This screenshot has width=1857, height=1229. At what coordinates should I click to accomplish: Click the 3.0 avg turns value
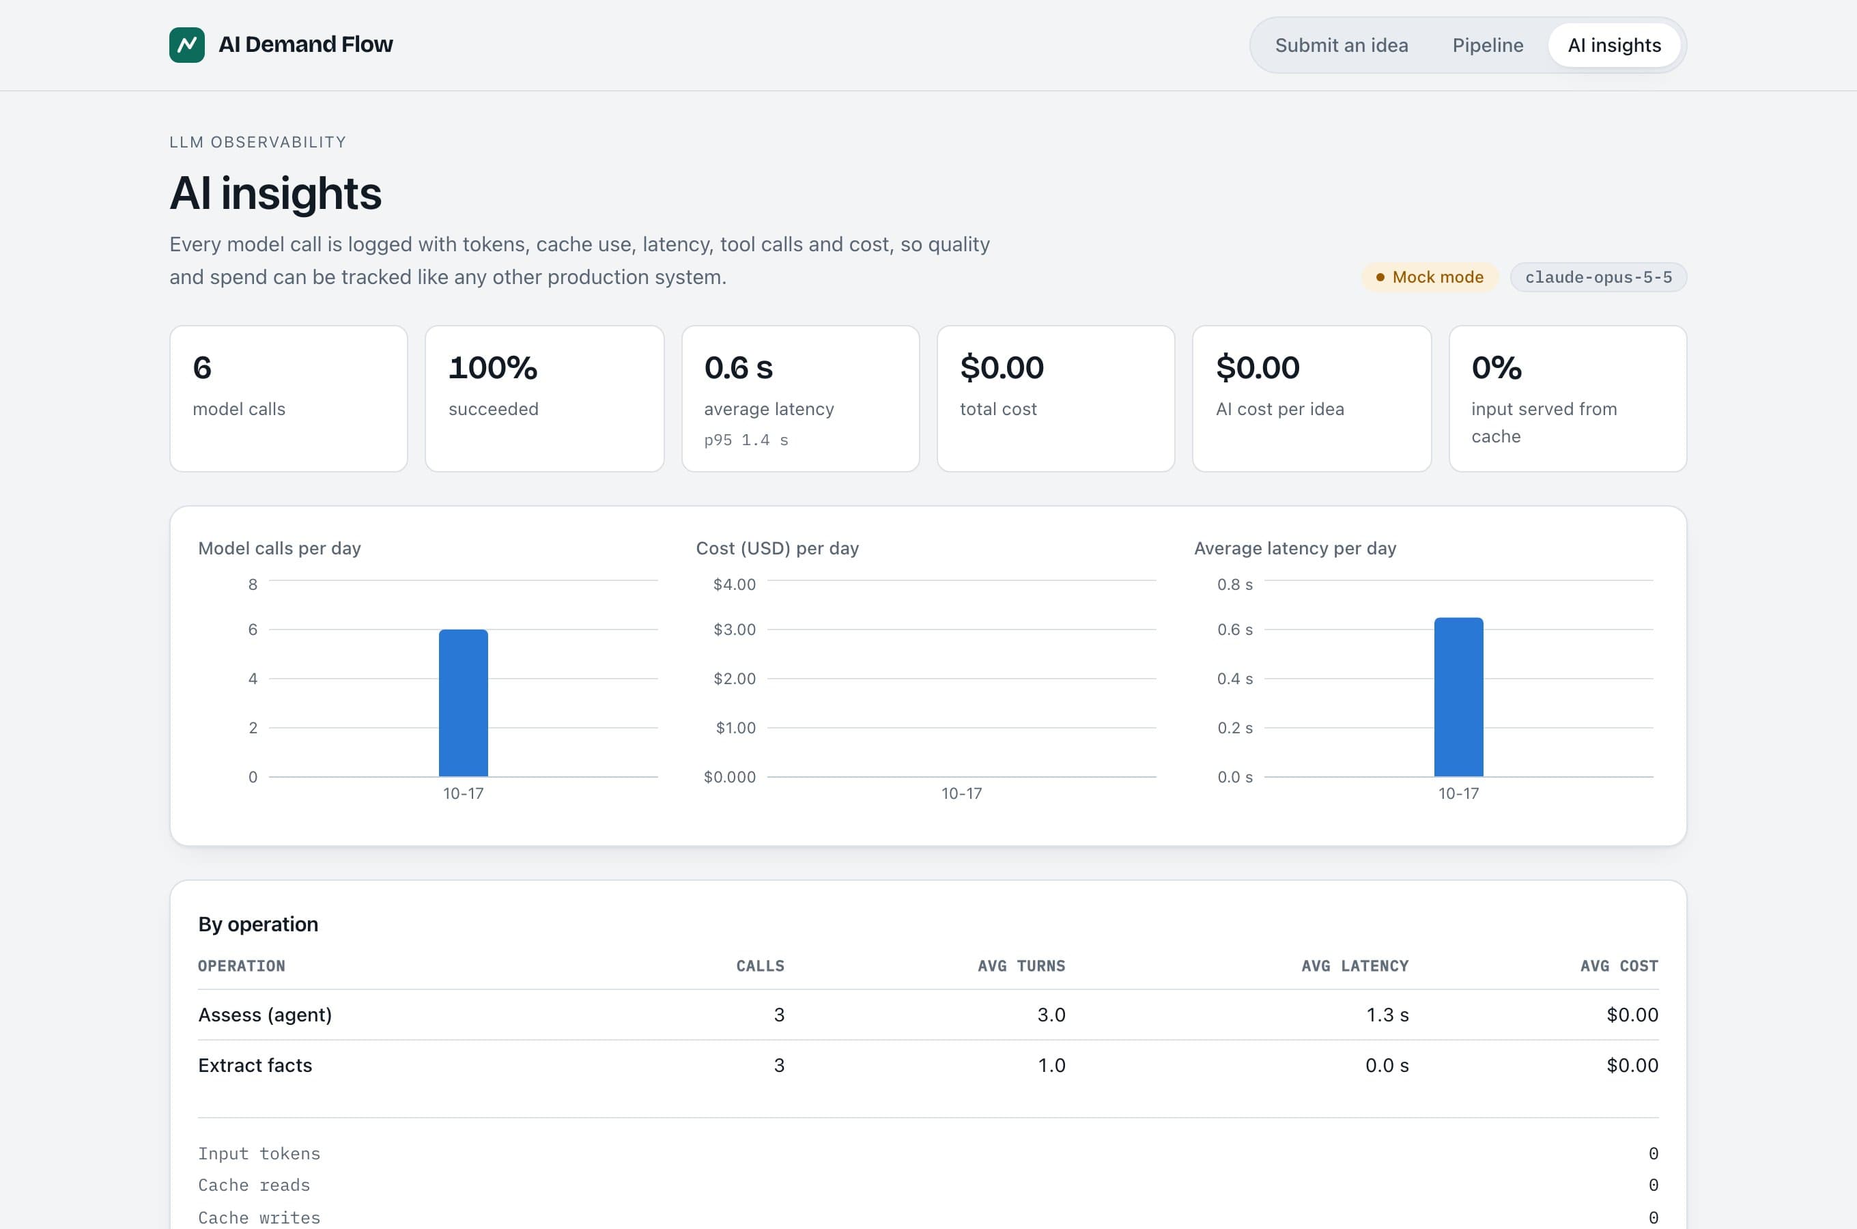[1051, 1014]
